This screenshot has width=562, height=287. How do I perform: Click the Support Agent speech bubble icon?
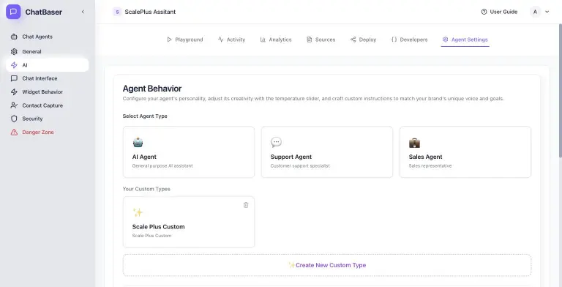277,143
